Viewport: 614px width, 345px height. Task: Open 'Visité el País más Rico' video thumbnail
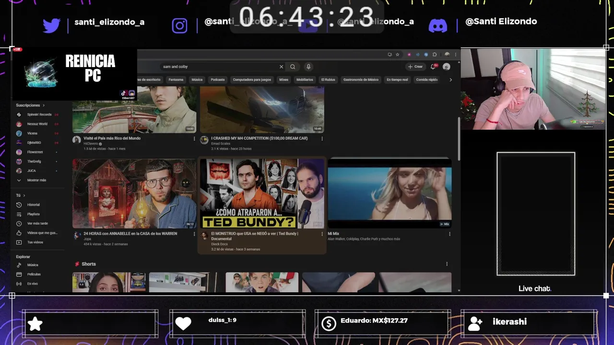pyautogui.click(x=134, y=110)
